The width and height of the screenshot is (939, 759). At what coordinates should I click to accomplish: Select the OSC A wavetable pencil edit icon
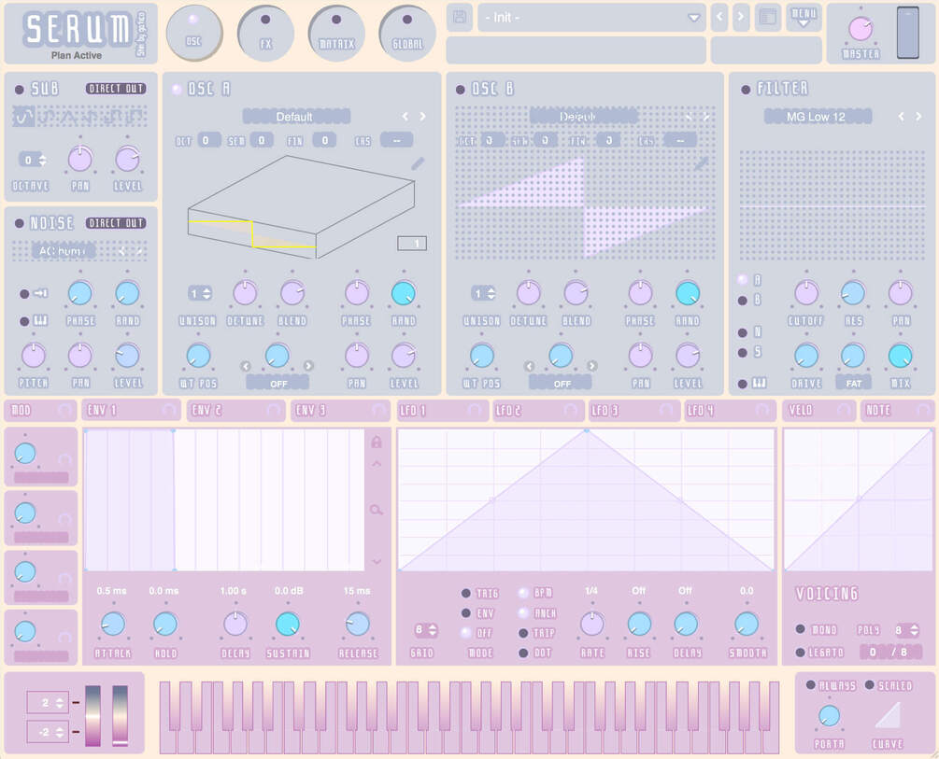[x=418, y=162]
